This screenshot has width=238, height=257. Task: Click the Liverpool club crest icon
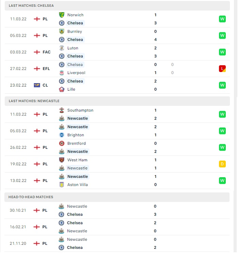(62, 73)
